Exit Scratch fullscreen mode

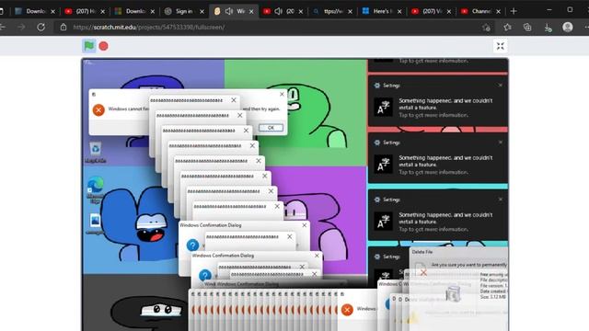click(x=500, y=46)
